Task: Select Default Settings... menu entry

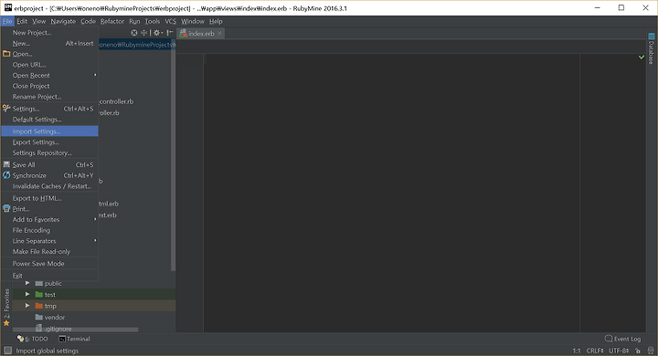Action: point(49,120)
